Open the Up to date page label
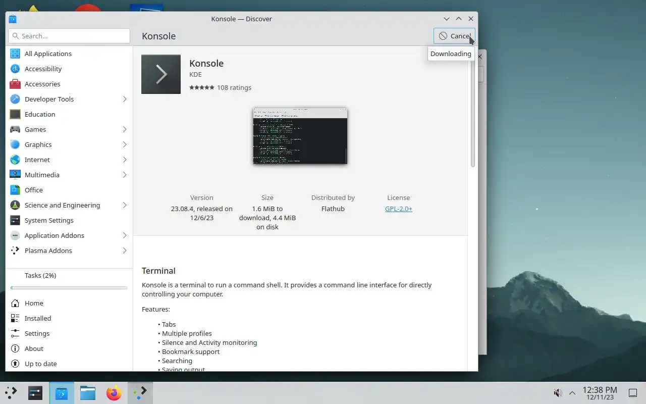 click(x=41, y=364)
